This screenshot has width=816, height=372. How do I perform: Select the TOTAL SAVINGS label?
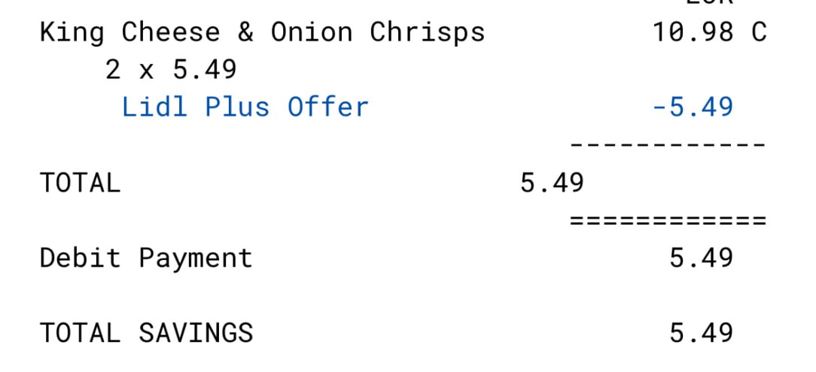146,332
